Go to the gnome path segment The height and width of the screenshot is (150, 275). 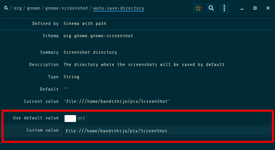33,8
